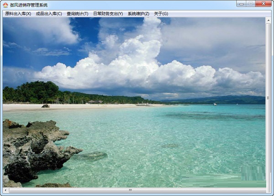
Task: Click the horizontal scrollbar left arrow
Action: click(5, 190)
